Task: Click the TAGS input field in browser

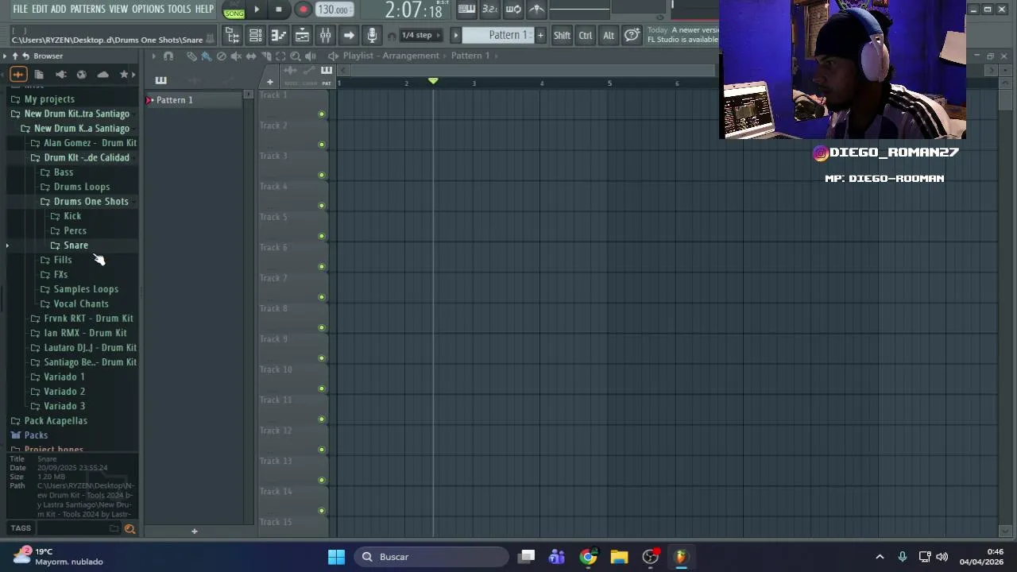Action: [x=75, y=528]
